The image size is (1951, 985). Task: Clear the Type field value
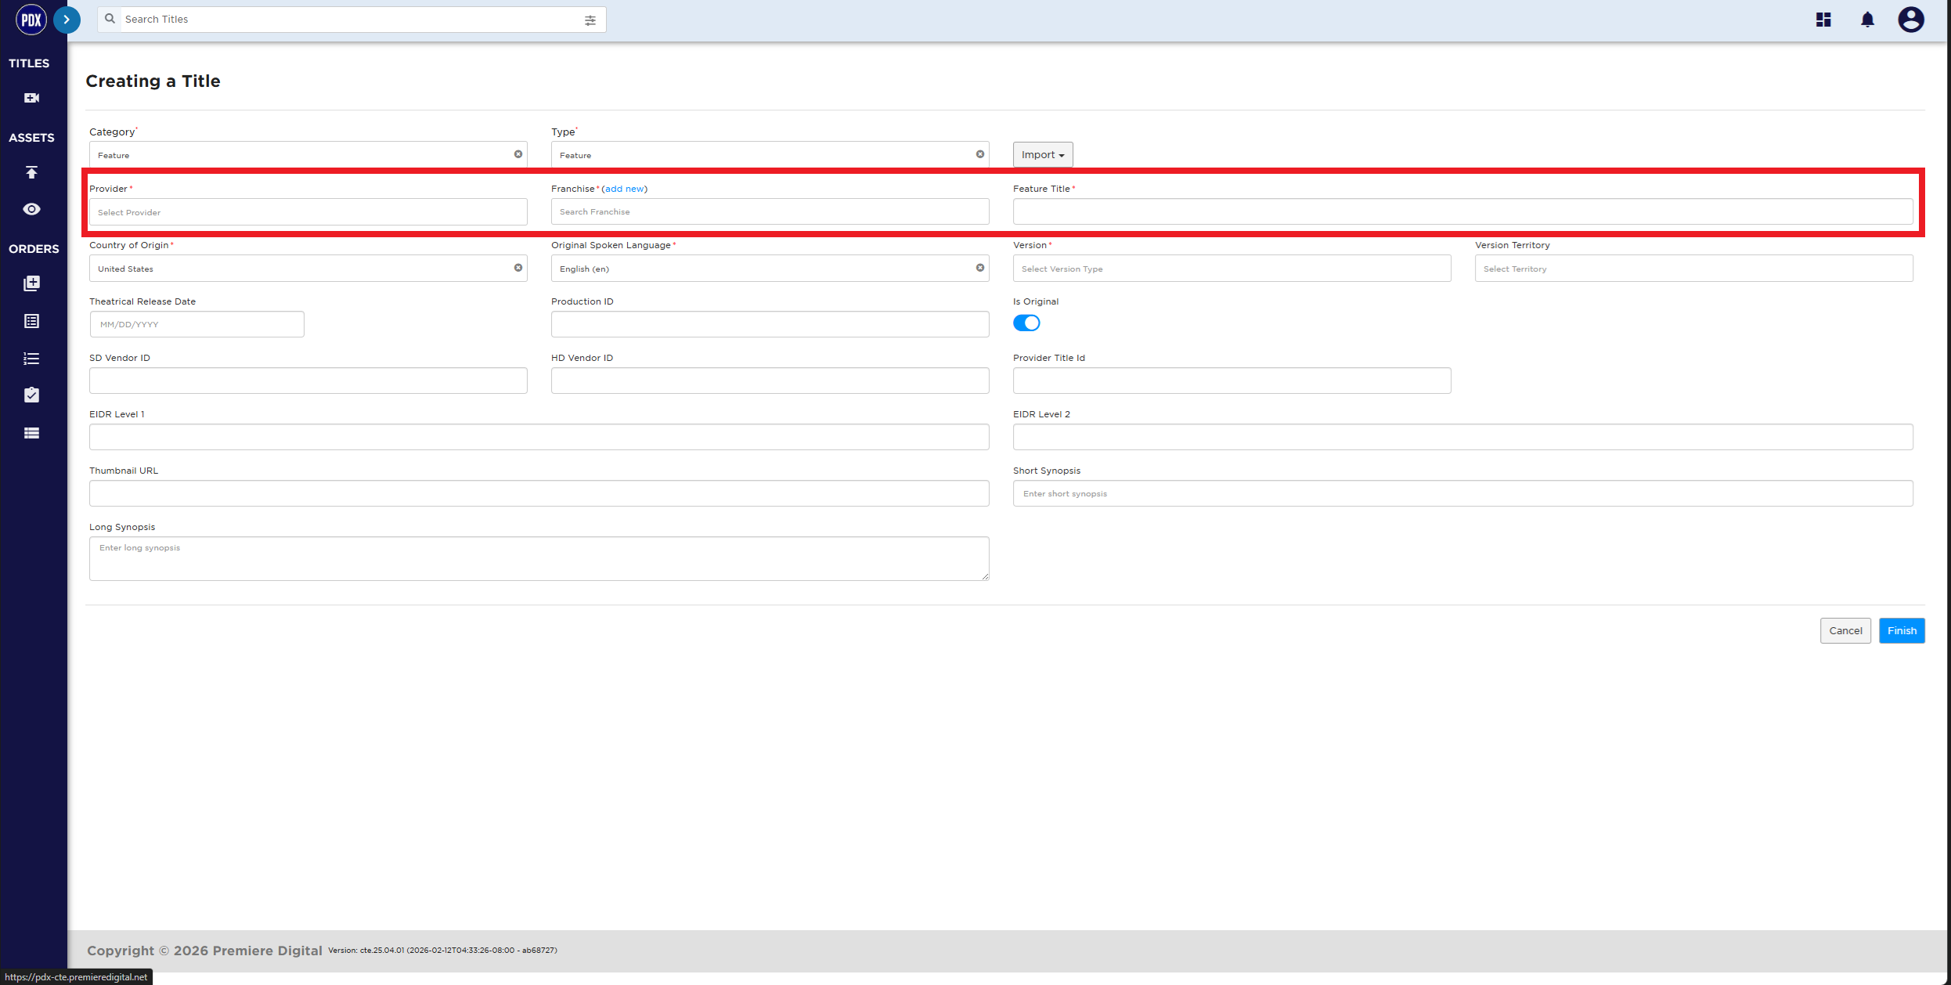pyautogui.click(x=980, y=154)
